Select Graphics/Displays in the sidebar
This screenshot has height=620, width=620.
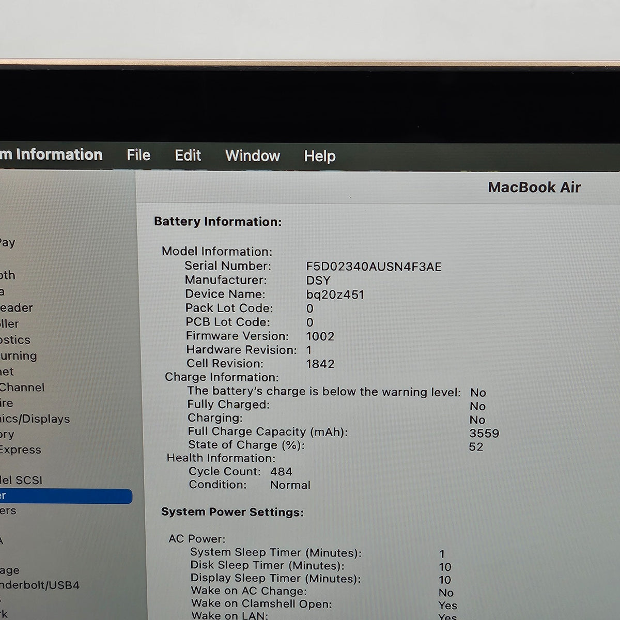pyautogui.click(x=35, y=419)
